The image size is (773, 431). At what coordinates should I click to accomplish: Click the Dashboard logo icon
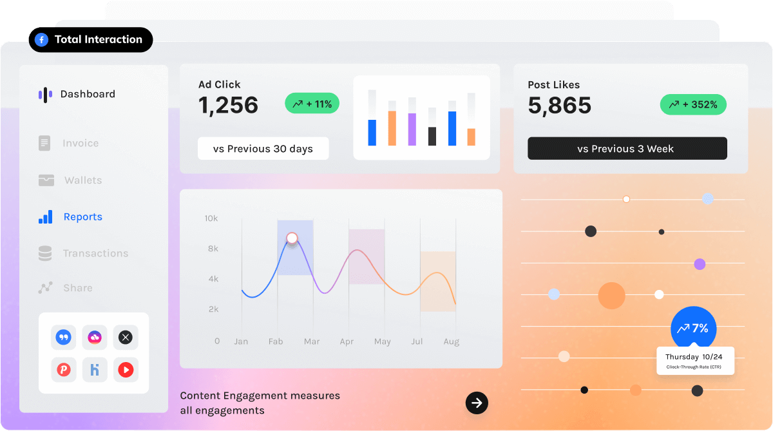pos(45,95)
